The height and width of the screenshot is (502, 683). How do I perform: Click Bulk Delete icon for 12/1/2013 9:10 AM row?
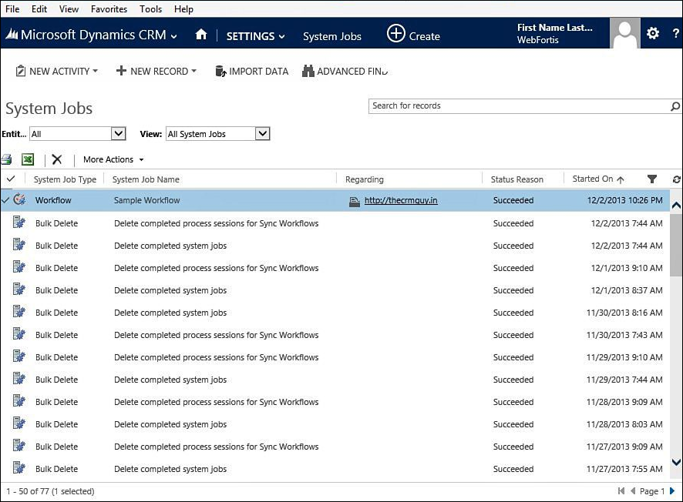tap(19, 266)
